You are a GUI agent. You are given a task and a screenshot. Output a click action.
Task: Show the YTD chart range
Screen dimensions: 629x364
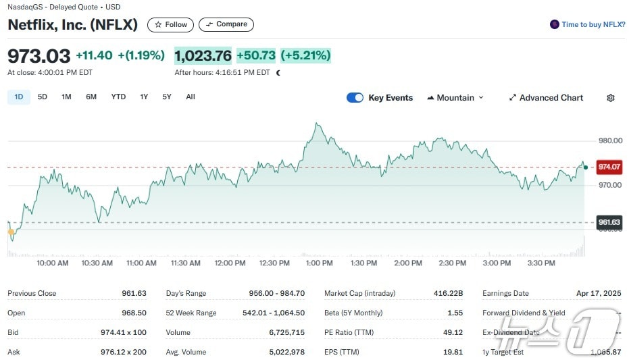point(118,97)
